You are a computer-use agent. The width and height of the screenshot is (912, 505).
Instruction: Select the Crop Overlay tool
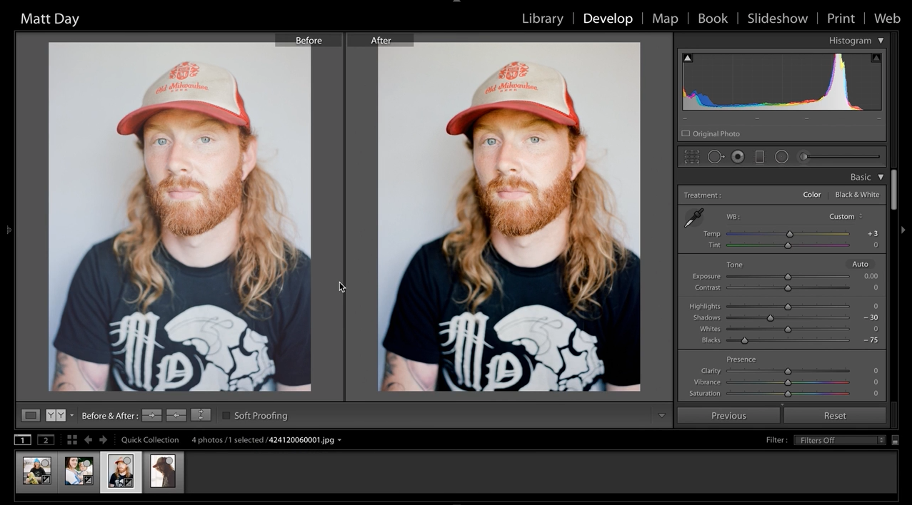pos(691,157)
